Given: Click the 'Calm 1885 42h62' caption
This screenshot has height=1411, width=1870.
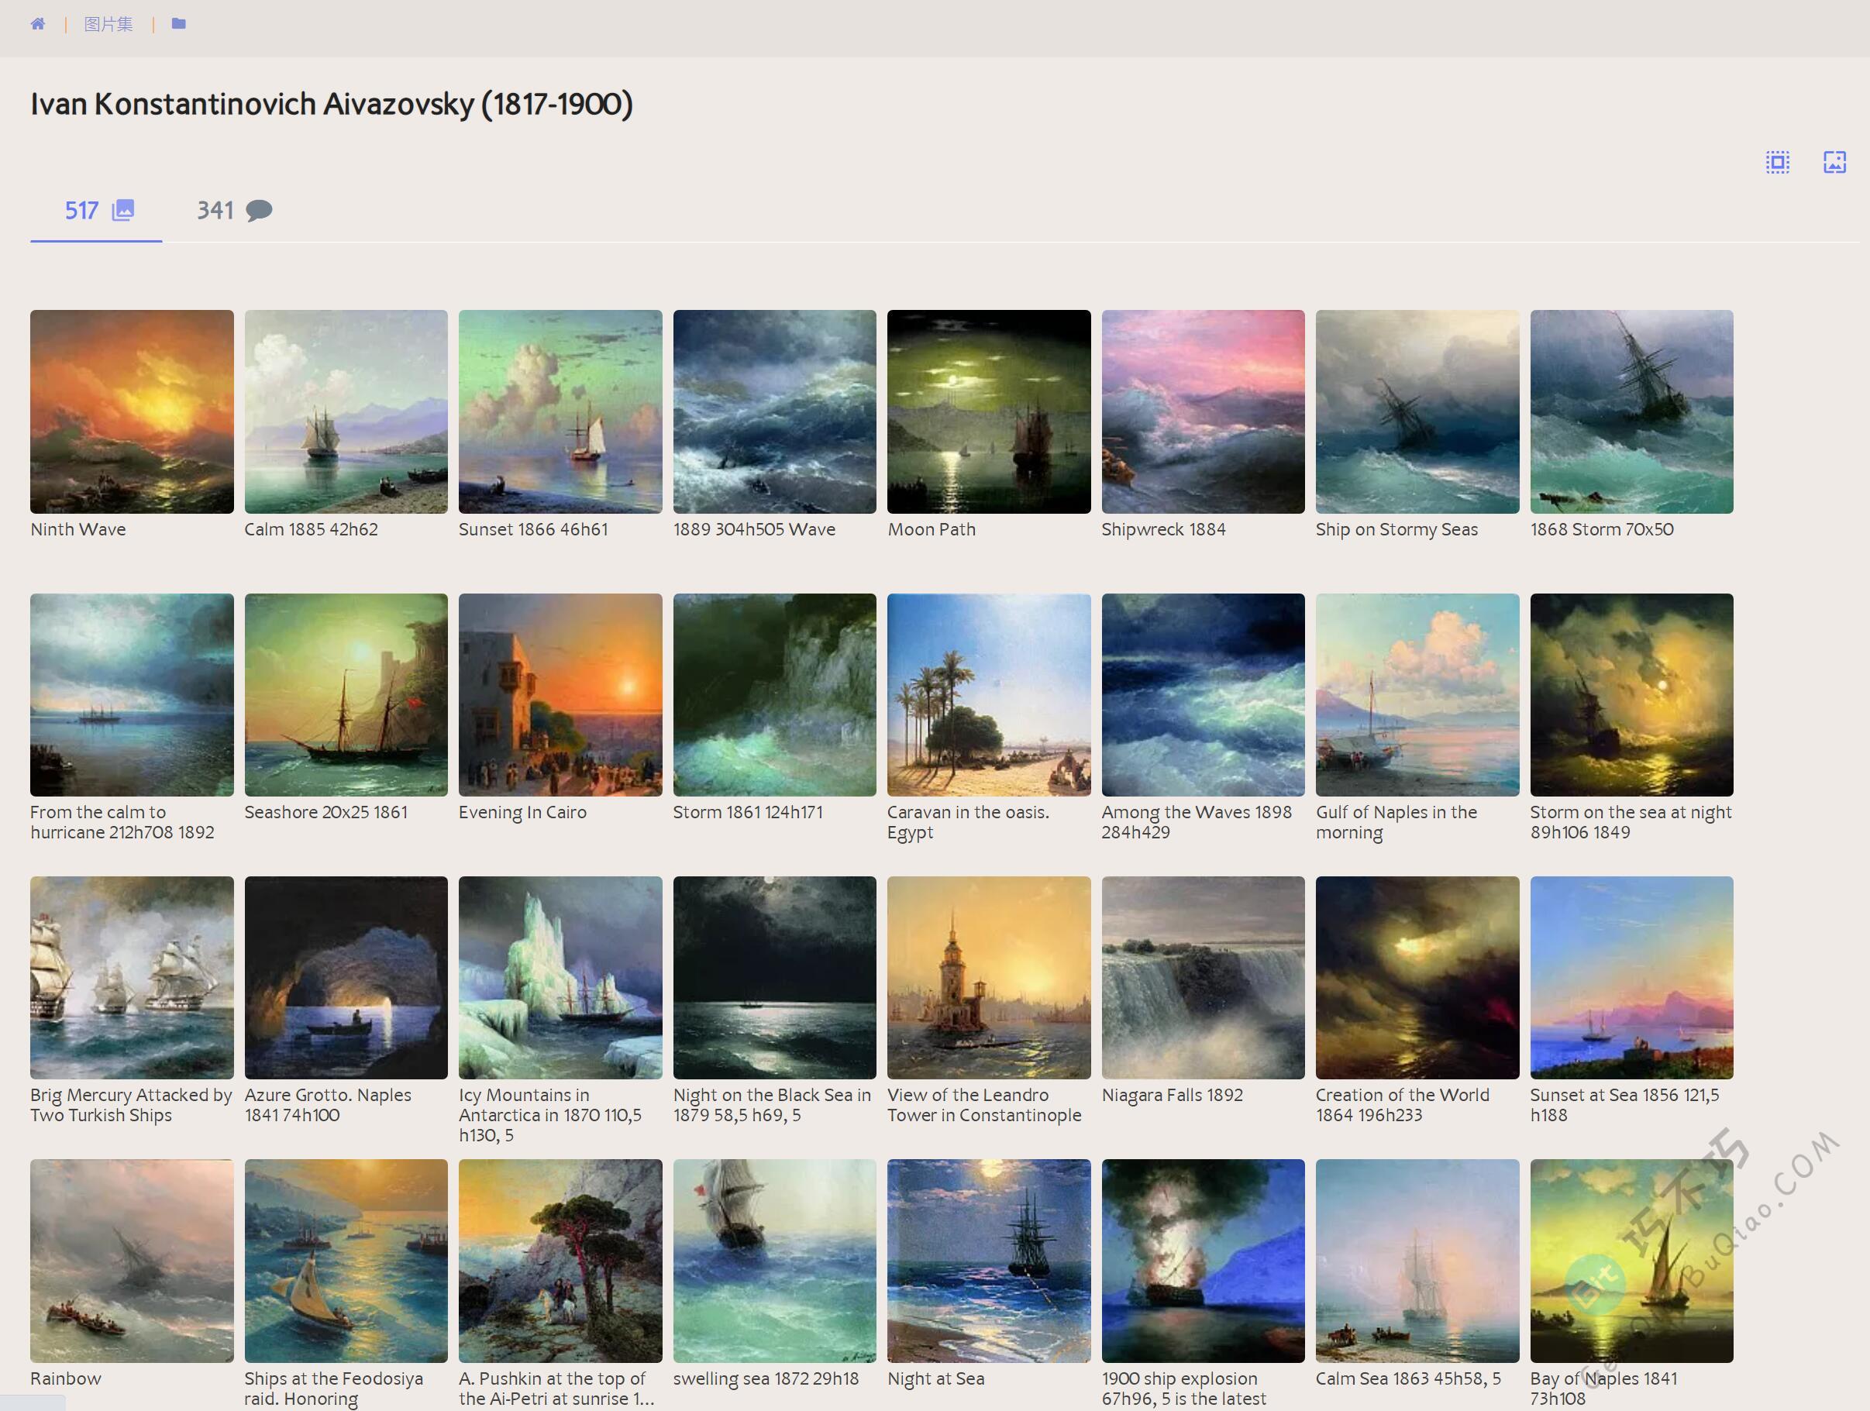Looking at the screenshot, I should (x=311, y=529).
